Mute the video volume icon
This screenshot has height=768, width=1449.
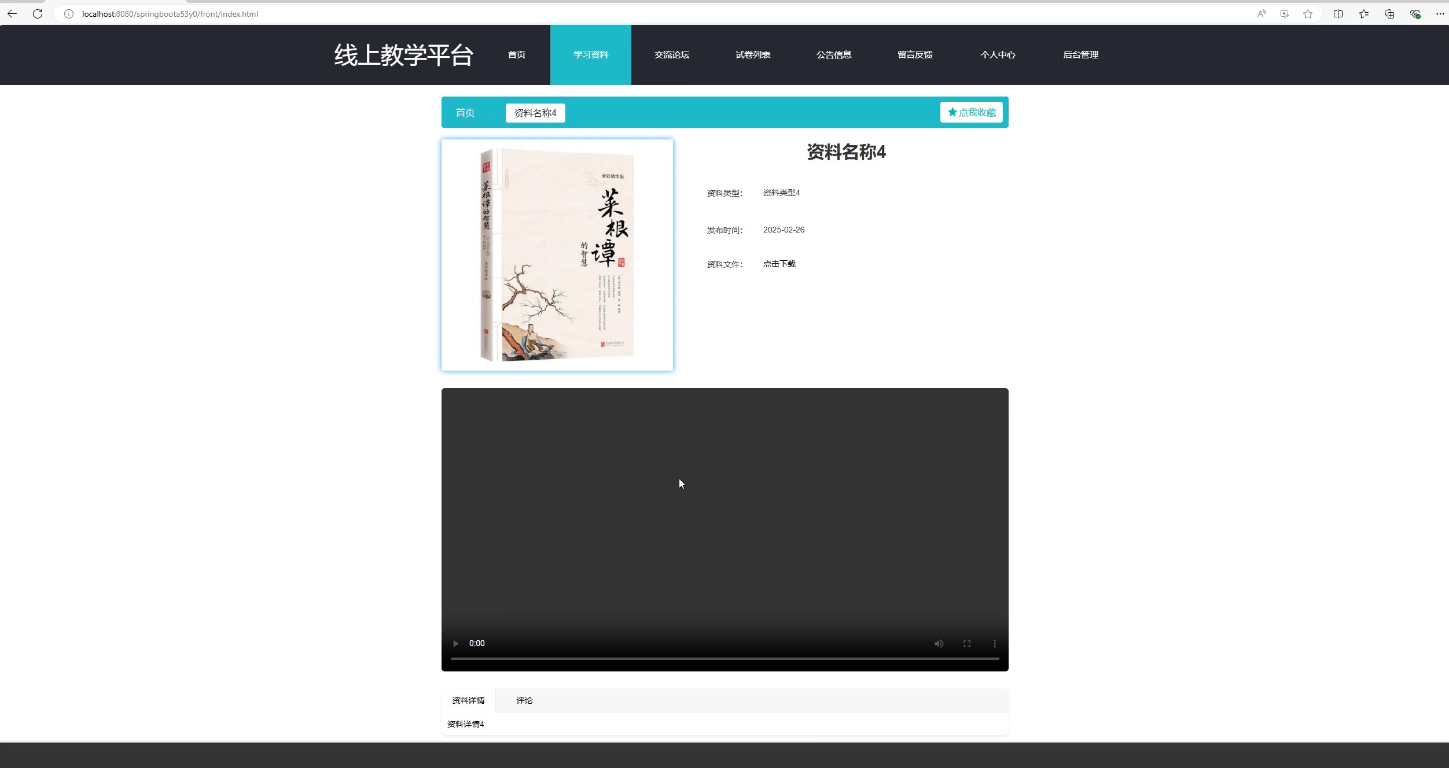click(x=939, y=644)
